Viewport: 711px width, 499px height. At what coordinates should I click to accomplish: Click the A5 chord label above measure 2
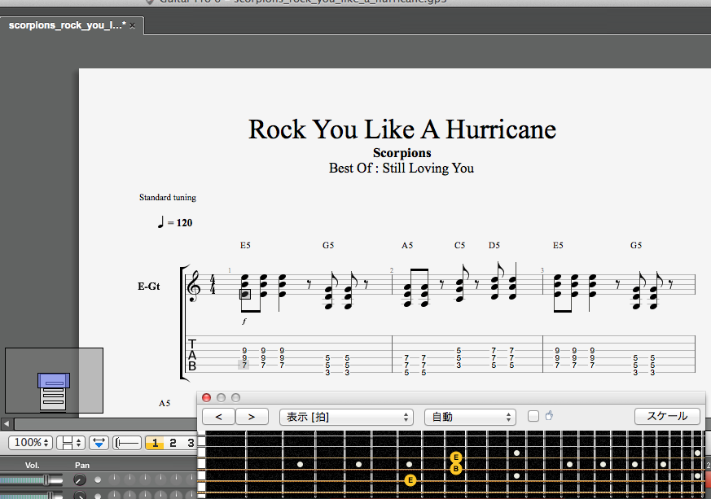tap(406, 245)
